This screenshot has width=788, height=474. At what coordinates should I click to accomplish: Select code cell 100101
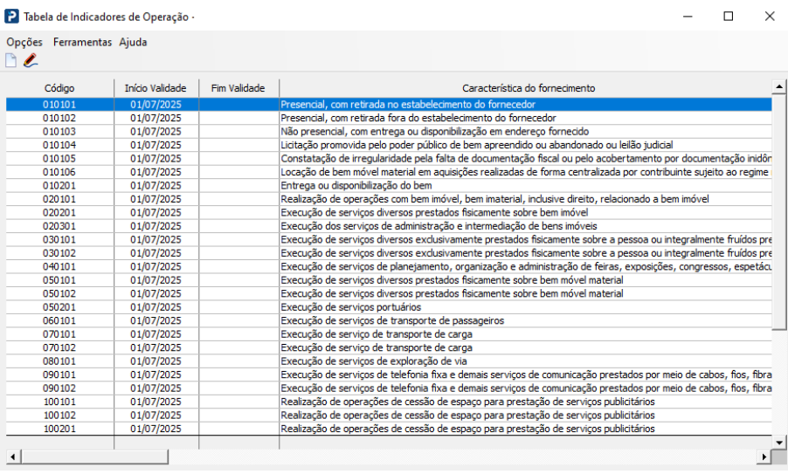point(59,402)
